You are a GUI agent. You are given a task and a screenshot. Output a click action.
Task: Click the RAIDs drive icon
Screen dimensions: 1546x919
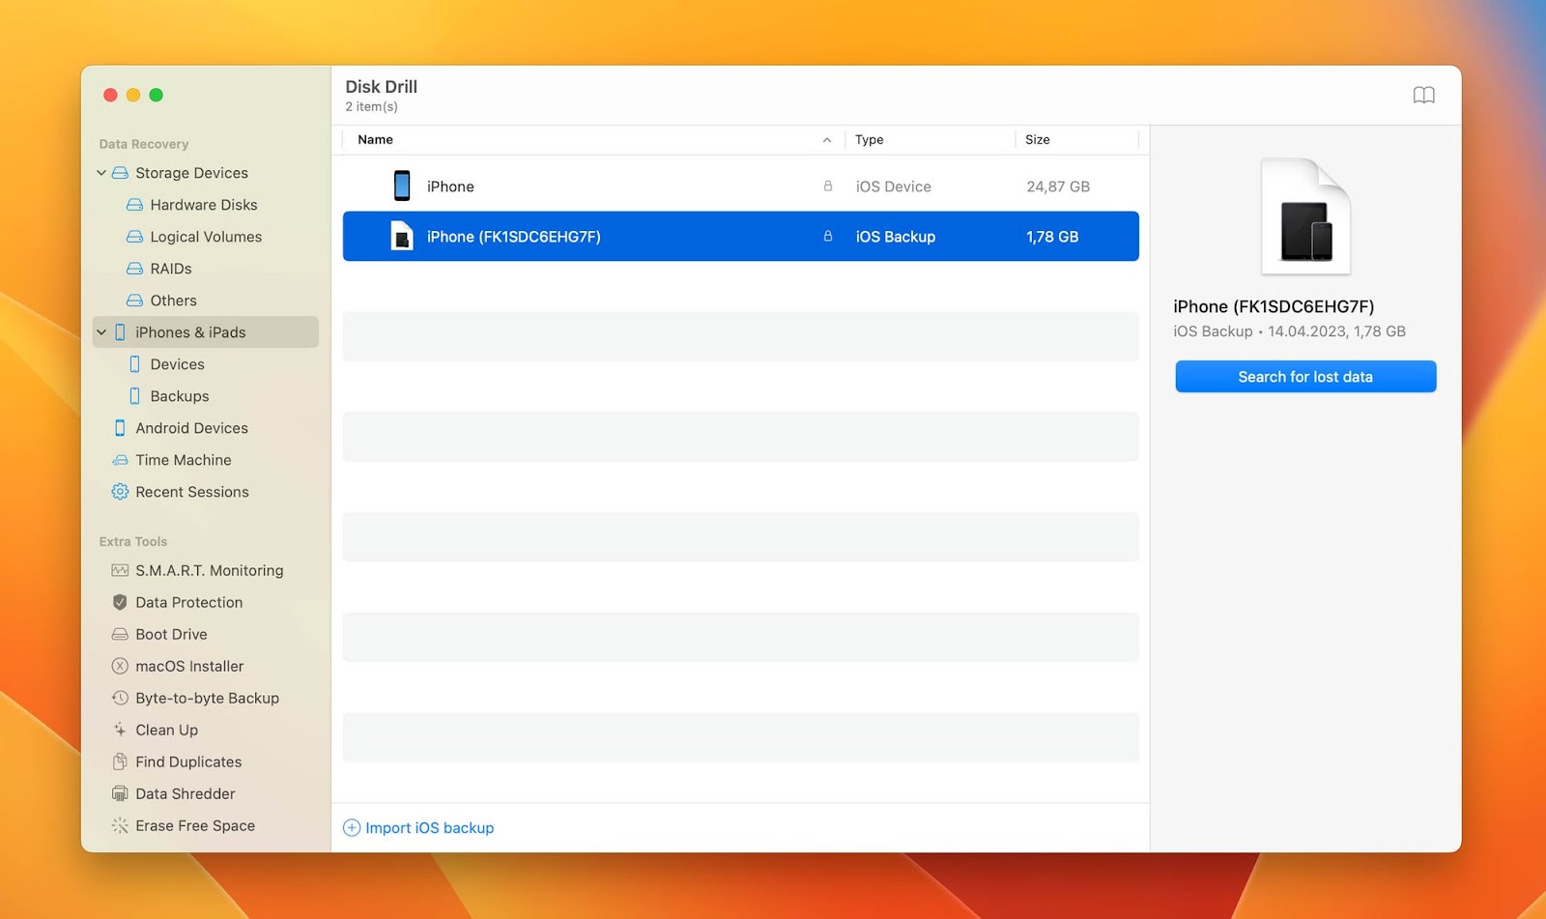[135, 269]
